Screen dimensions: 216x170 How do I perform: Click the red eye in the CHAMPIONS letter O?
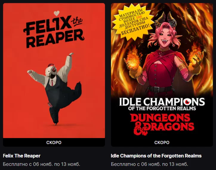(x=187, y=102)
